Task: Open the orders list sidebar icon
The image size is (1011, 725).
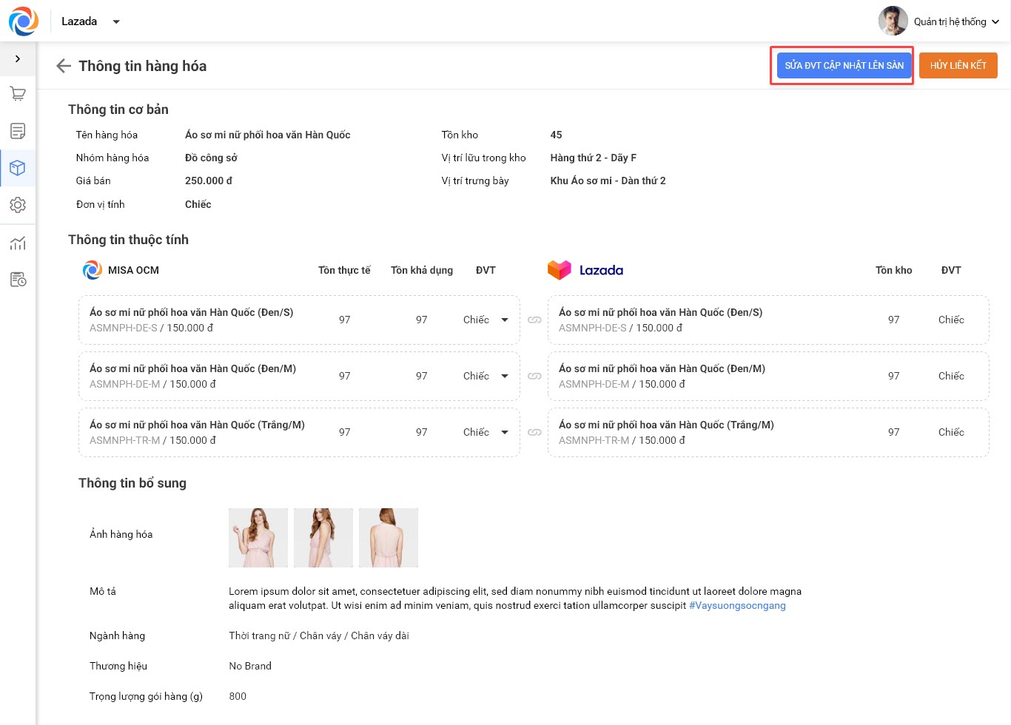Action: pos(18,131)
